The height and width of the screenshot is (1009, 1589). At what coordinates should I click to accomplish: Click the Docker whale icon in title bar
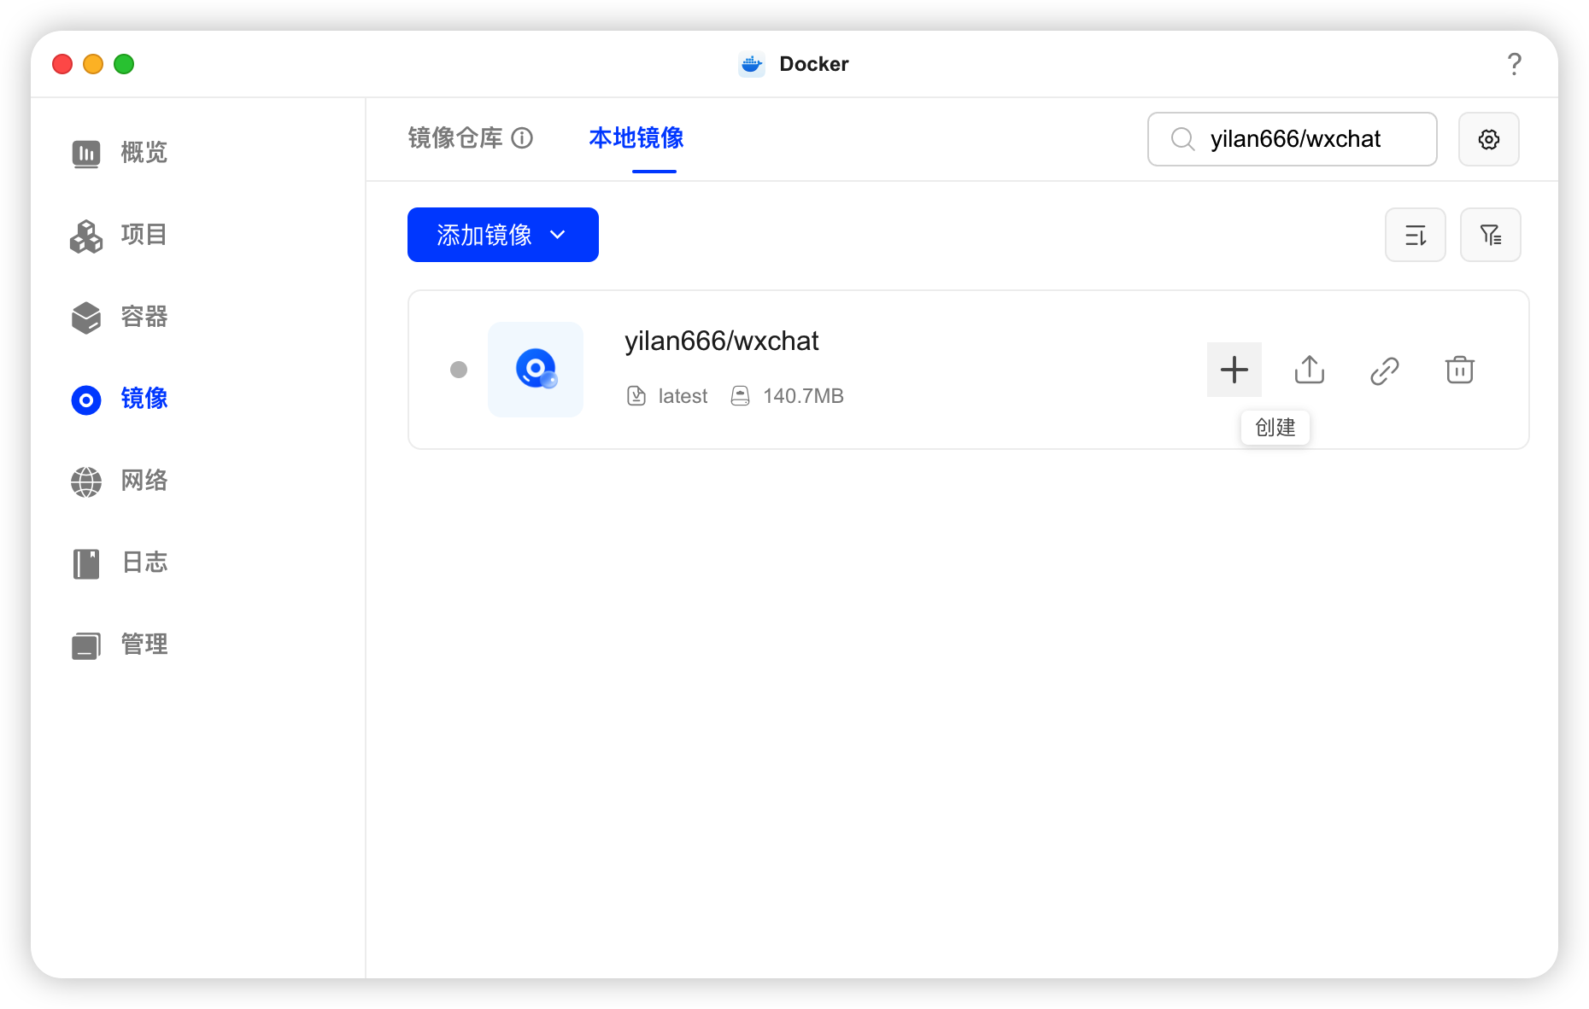coord(752,64)
